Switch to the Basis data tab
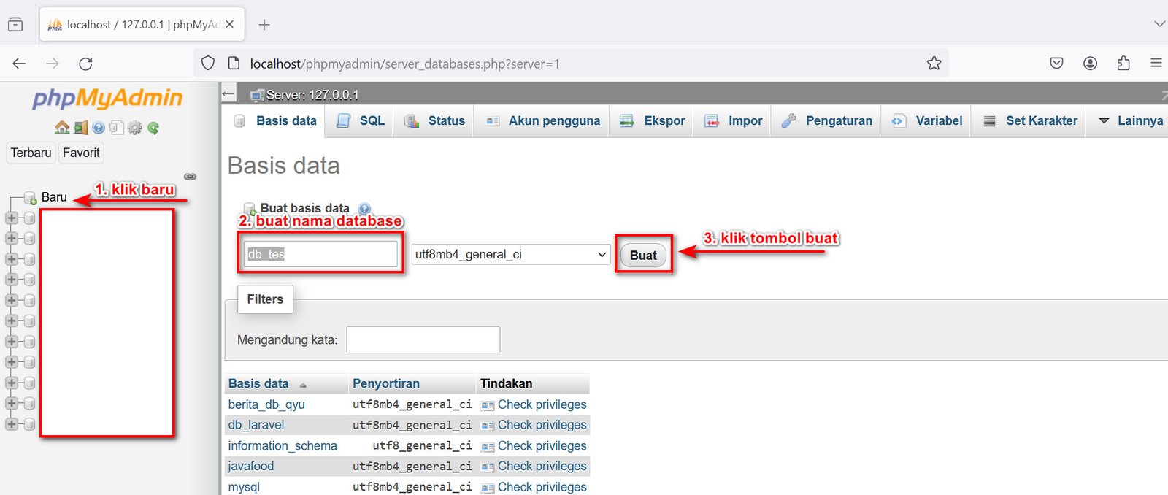1168x495 pixels. click(x=274, y=120)
